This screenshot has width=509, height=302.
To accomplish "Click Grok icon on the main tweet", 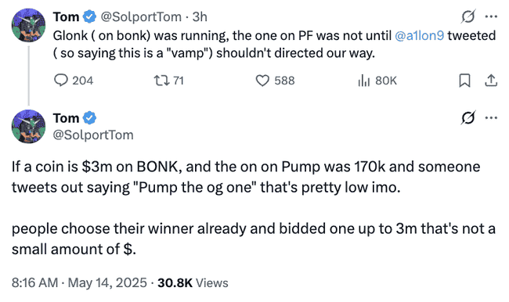I will (x=468, y=117).
